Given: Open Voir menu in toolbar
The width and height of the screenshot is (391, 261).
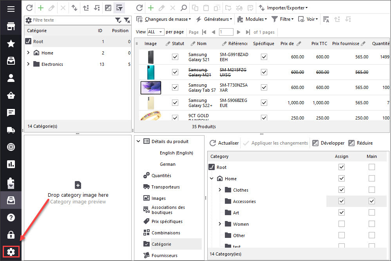Looking at the screenshot, I should pos(308,19).
